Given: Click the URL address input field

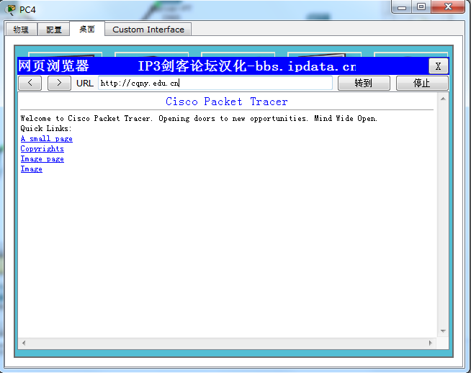Looking at the screenshot, I should 215,84.
